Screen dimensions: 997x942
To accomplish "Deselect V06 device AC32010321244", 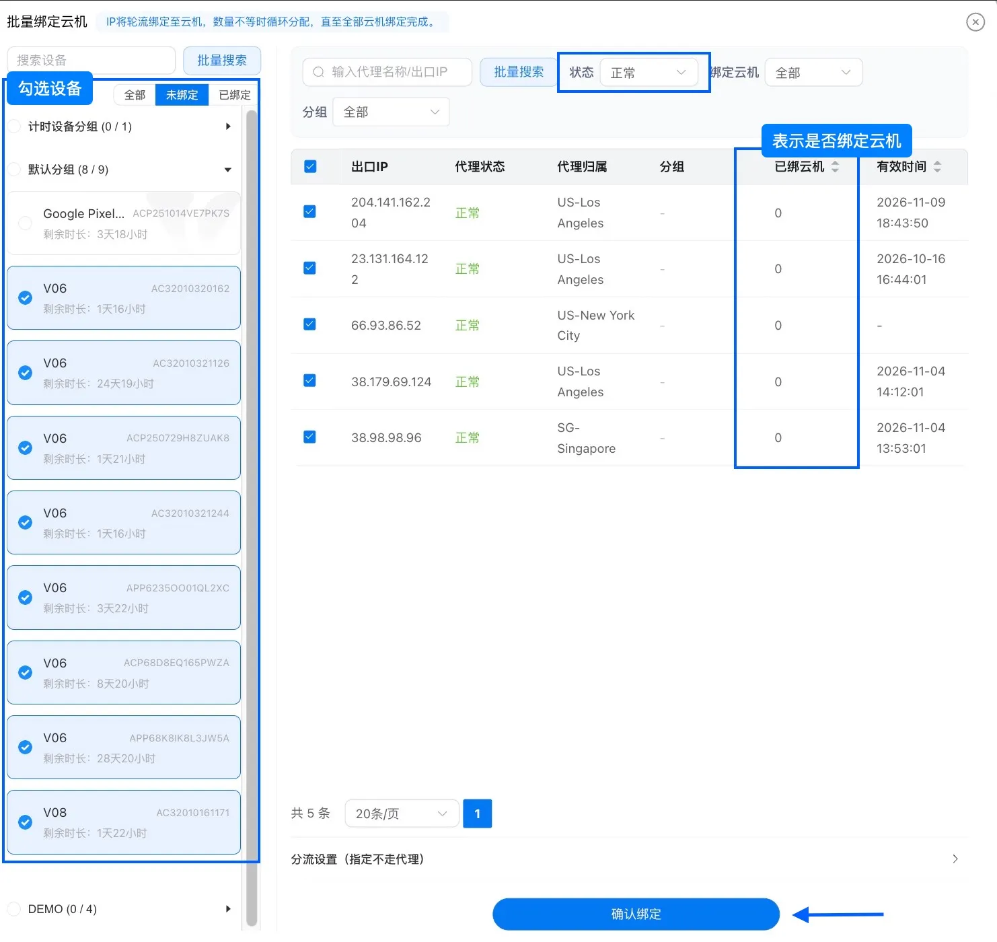I will [26, 523].
